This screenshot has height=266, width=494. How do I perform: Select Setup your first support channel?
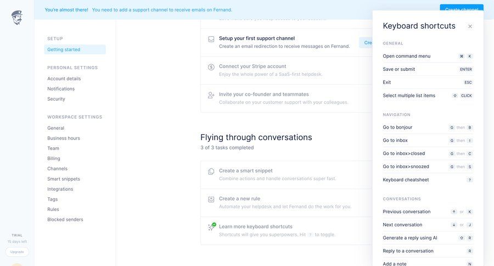tap(257, 38)
